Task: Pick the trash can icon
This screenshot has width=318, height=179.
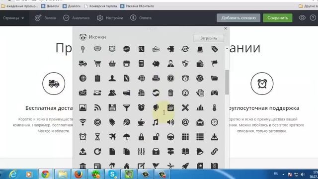Action: pyautogui.click(x=170, y=93)
